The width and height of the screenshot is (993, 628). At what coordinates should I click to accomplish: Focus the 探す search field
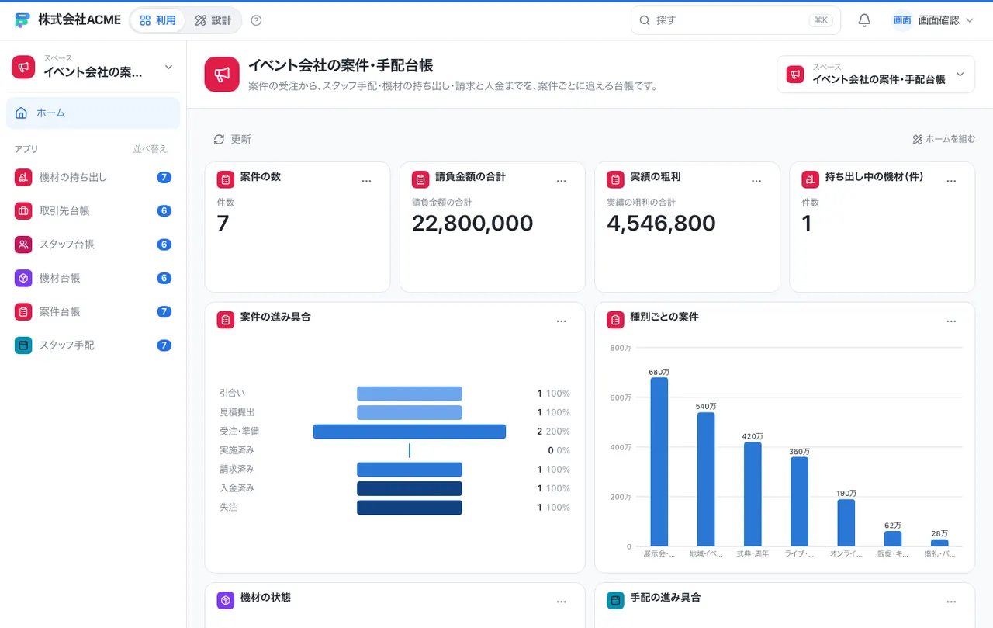click(735, 20)
